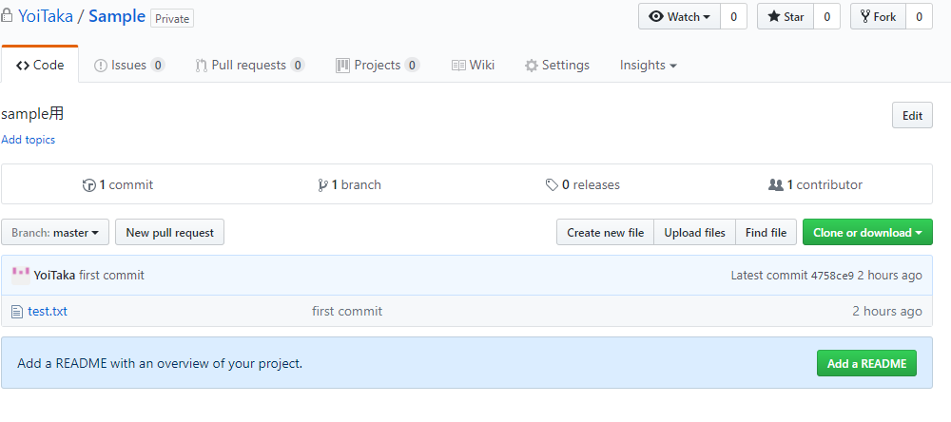The width and height of the screenshot is (951, 422).
Task: View the 1 commit history link
Action: coord(118,184)
